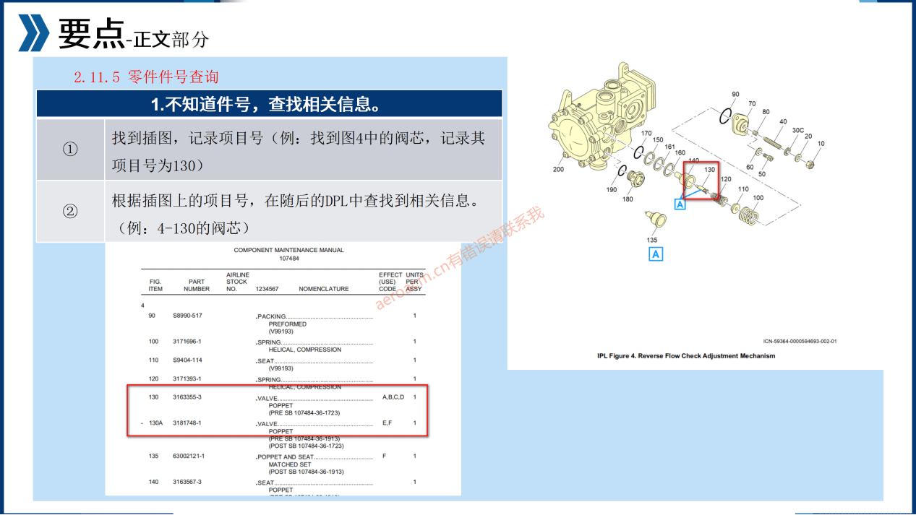916x515 pixels.
Task: Select part number S8990-517
Action: pos(187,316)
